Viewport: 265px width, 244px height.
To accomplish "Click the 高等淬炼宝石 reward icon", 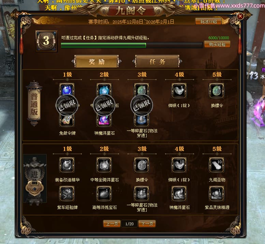I will click(x=104, y=194).
